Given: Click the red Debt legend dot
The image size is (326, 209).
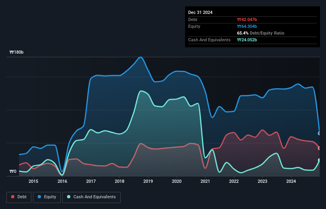Looking at the screenshot, I should pyautogui.click(x=13, y=197).
